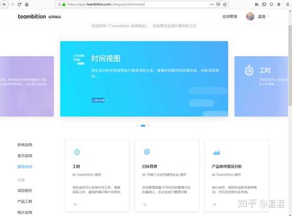
Task: Click the 时间视图 banner icon
Action: tap(79, 59)
